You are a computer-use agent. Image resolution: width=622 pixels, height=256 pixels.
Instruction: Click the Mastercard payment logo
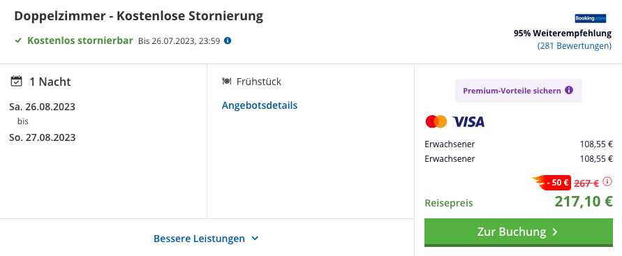pyautogui.click(x=436, y=121)
